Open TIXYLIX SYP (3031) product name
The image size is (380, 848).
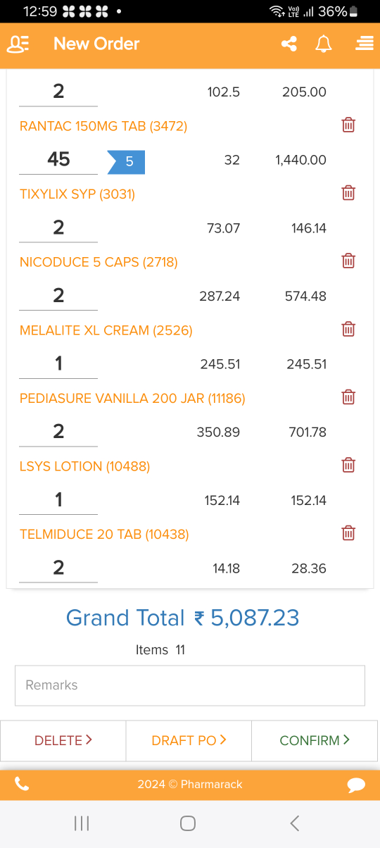[x=77, y=194]
